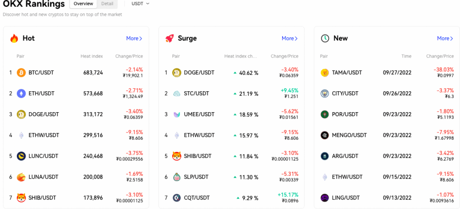Click the TAMA coin icon
The width and height of the screenshot is (460, 209).
pyautogui.click(x=325, y=72)
